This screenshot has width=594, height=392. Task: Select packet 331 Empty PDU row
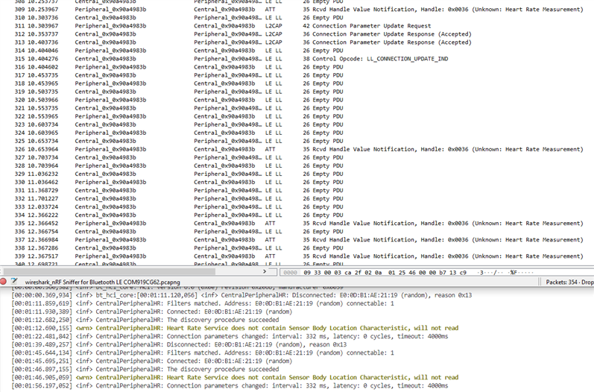[x=224, y=190]
